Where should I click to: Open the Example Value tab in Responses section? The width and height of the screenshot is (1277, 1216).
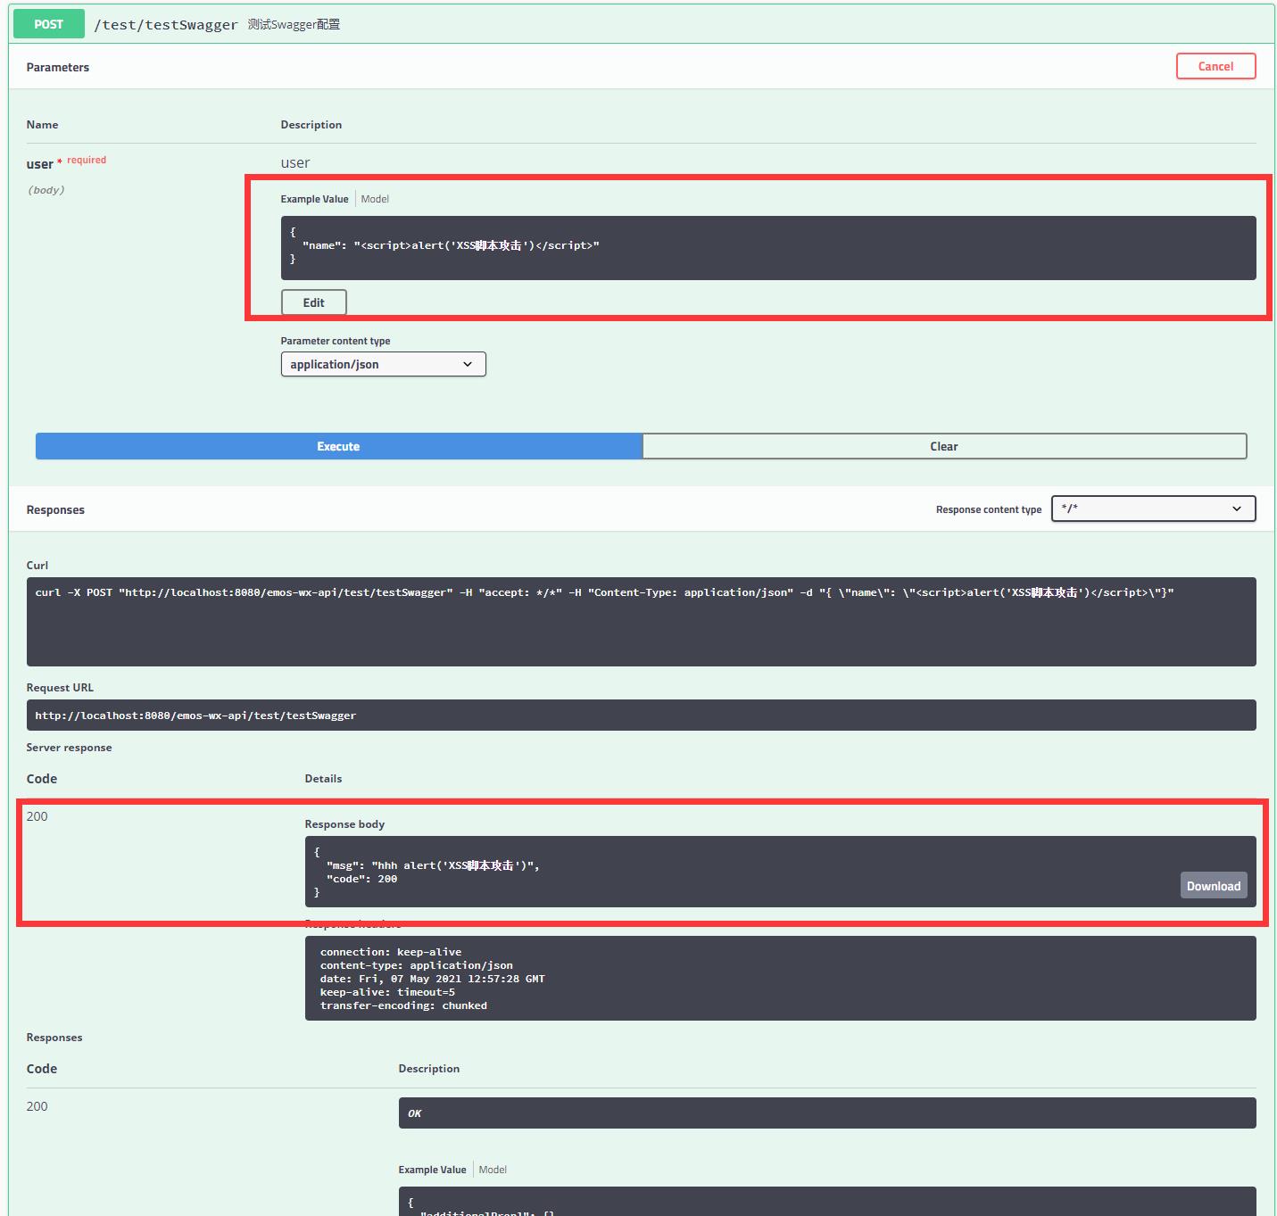432,1170
